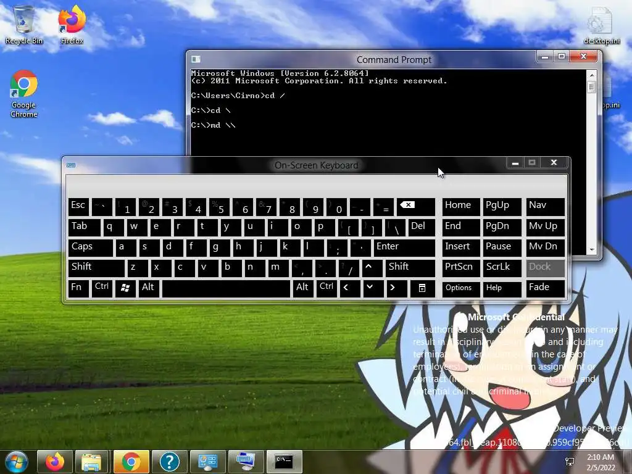Switch to the On-Screen Keyboard taskbar icon
This screenshot has height=474, width=632.
(x=246, y=462)
